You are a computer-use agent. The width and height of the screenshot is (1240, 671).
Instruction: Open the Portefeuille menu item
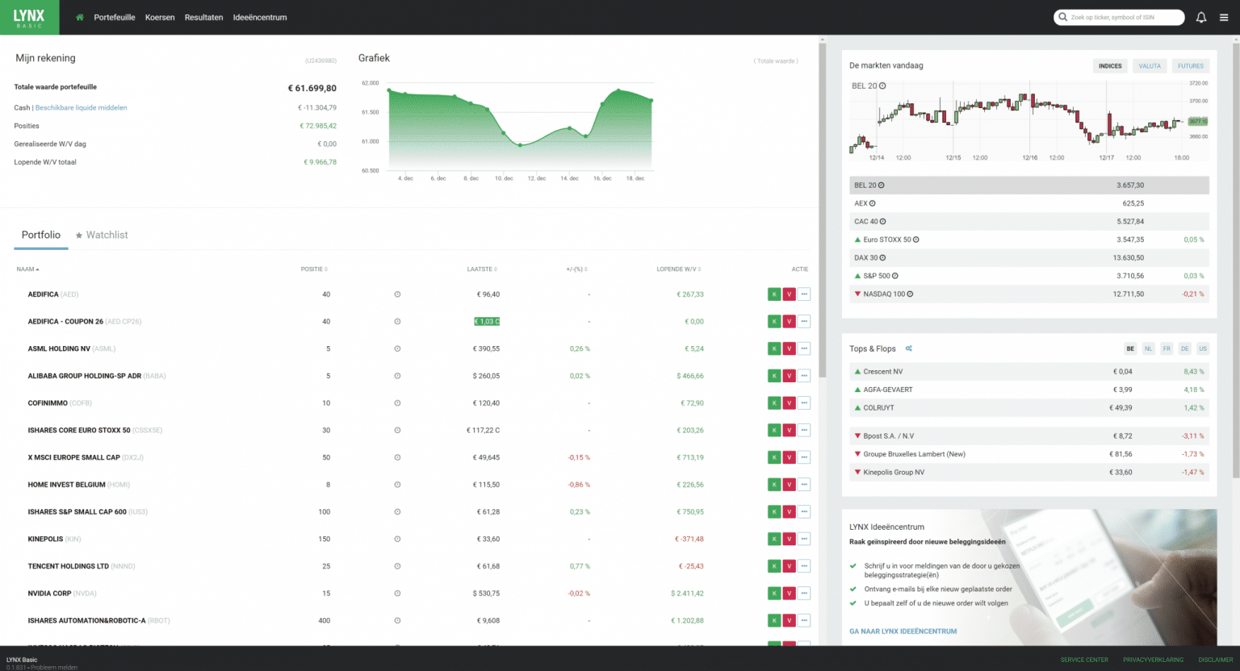[x=114, y=17]
